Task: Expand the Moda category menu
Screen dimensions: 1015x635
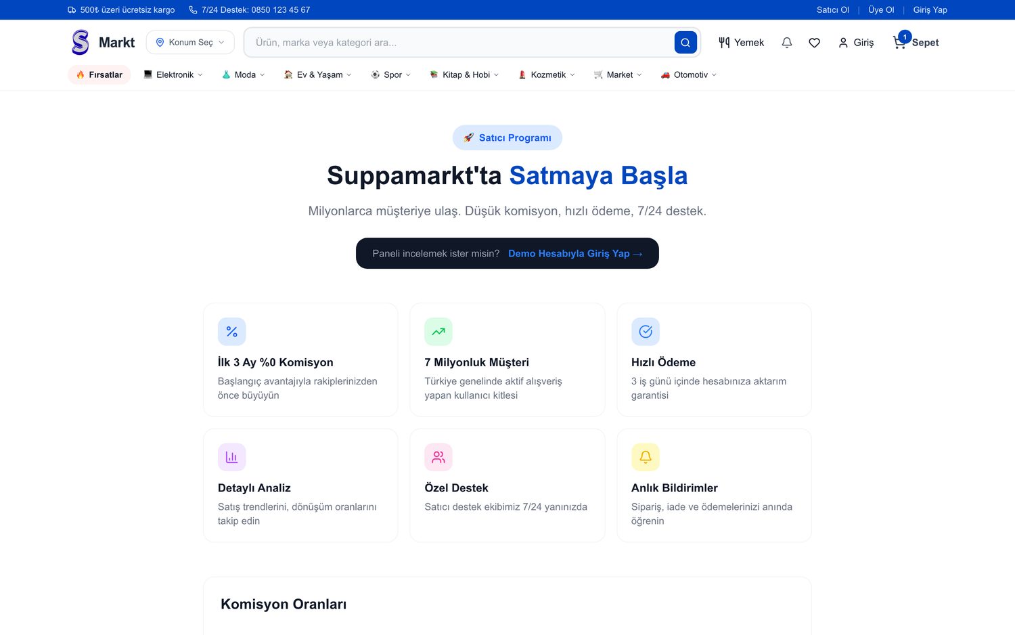Action: click(x=244, y=74)
